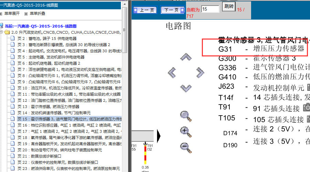310x172 pixels.
Task: Open 页 6 : 起动机继电器
Action: [49, 63]
